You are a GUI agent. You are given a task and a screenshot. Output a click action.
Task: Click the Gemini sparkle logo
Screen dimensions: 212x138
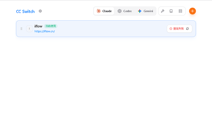(x=140, y=11)
